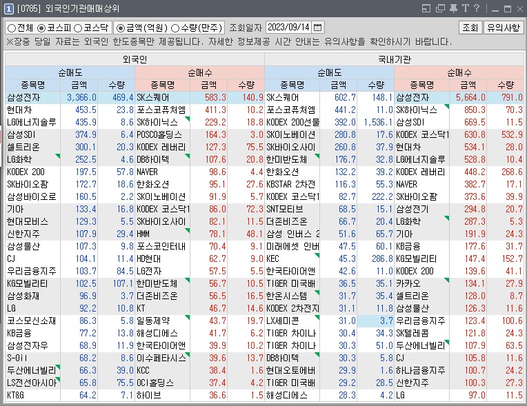Select the 코스피 market radio button

click(x=54, y=28)
